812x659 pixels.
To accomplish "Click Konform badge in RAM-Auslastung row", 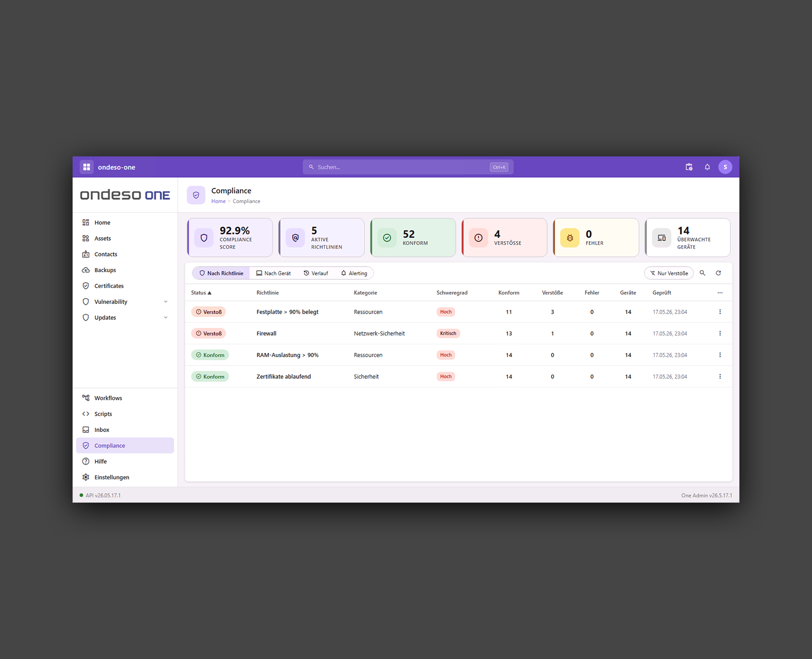I will click(210, 355).
